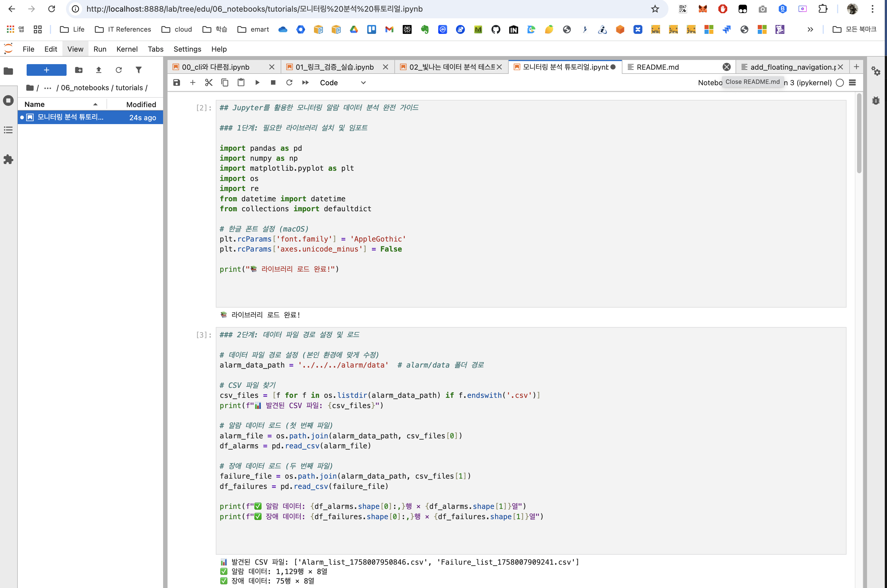The width and height of the screenshot is (887, 588).
Task: Open the Tabs menu
Action: (x=155, y=49)
